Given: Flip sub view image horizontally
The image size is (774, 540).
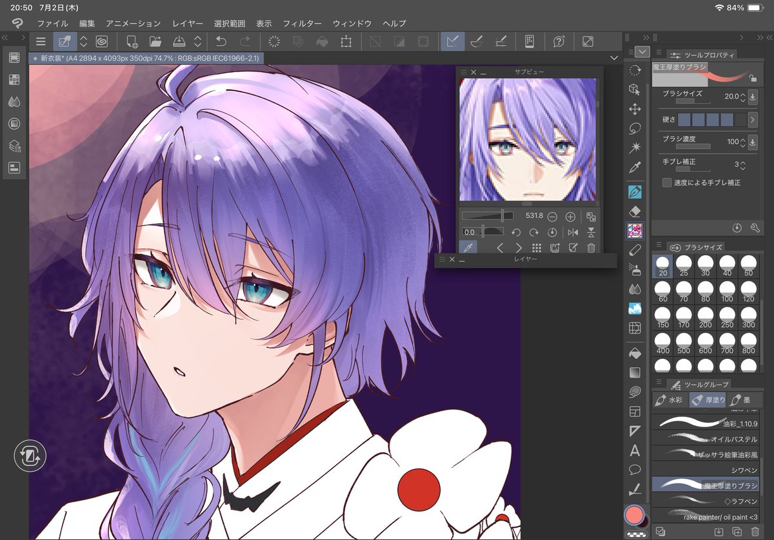Looking at the screenshot, I should [573, 232].
